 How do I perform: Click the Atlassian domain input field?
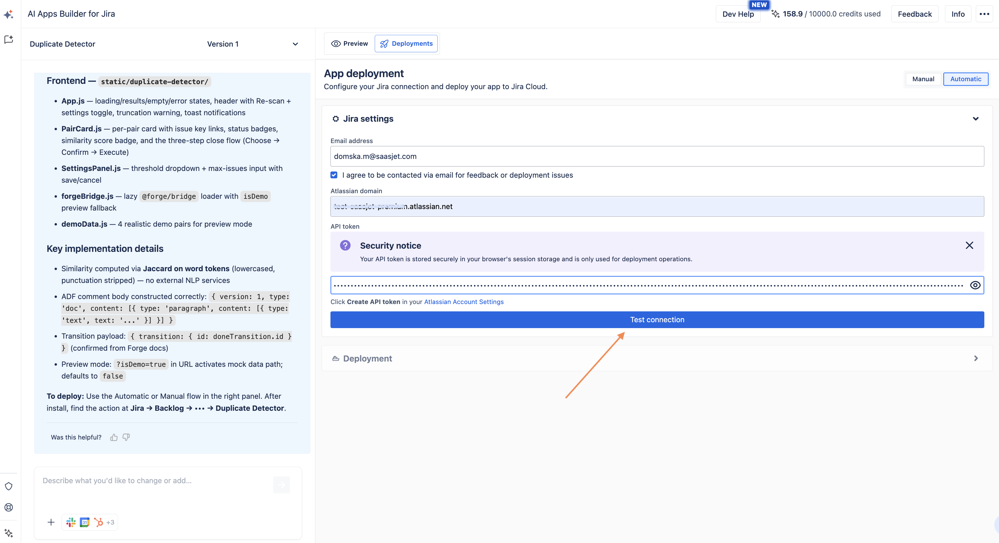pos(657,206)
